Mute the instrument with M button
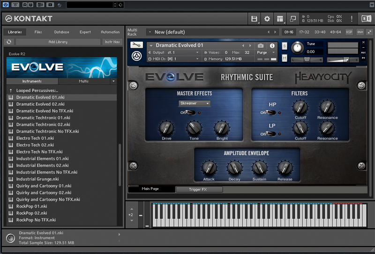375x254 pixels. pyautogui.click(x=285, y=58)
